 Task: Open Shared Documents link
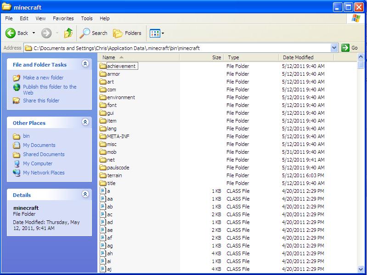point(44,154)
